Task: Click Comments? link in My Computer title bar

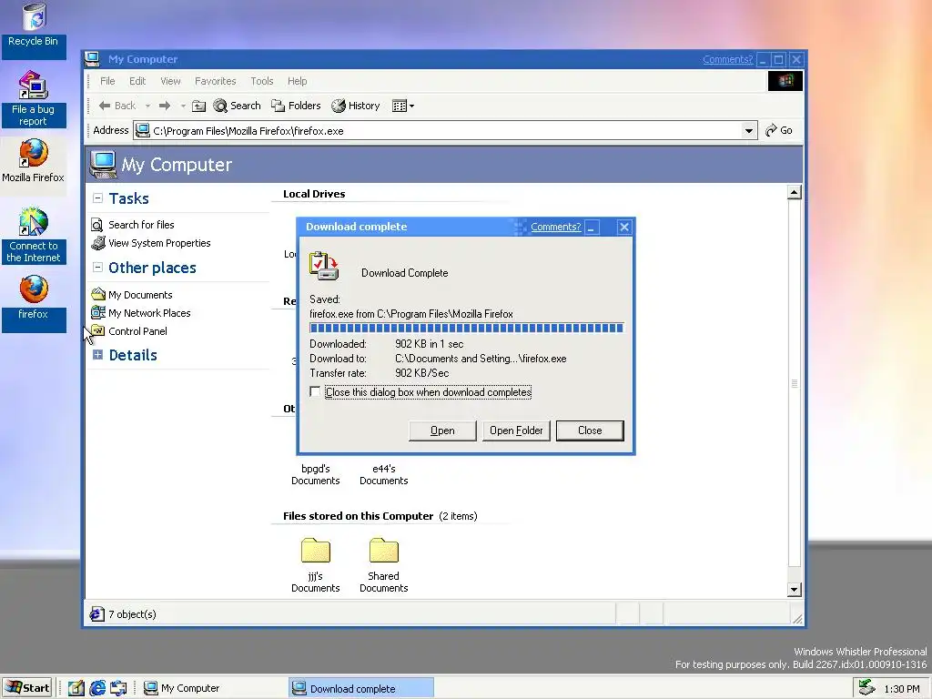Action: [727, 59]
